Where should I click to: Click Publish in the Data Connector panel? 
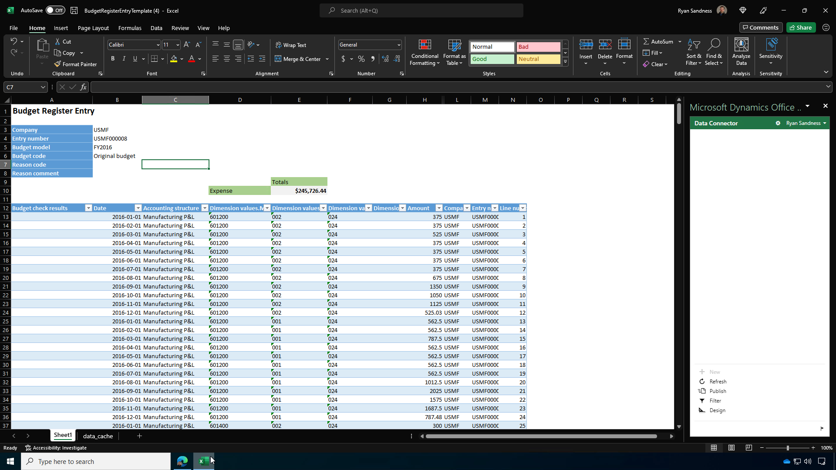tap(718, 391)
